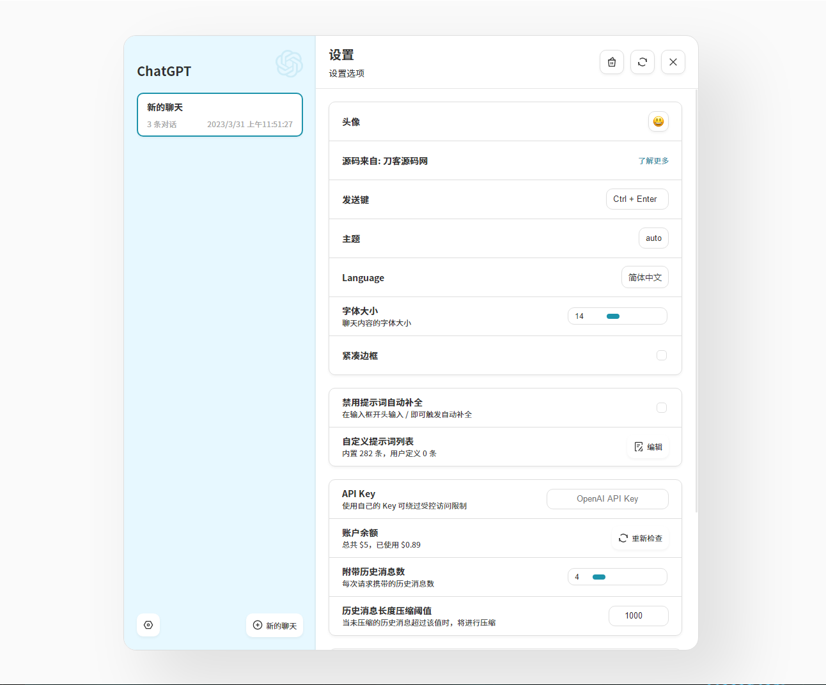Select the 新的聊天 conversation in sidebar

[219, 115]
